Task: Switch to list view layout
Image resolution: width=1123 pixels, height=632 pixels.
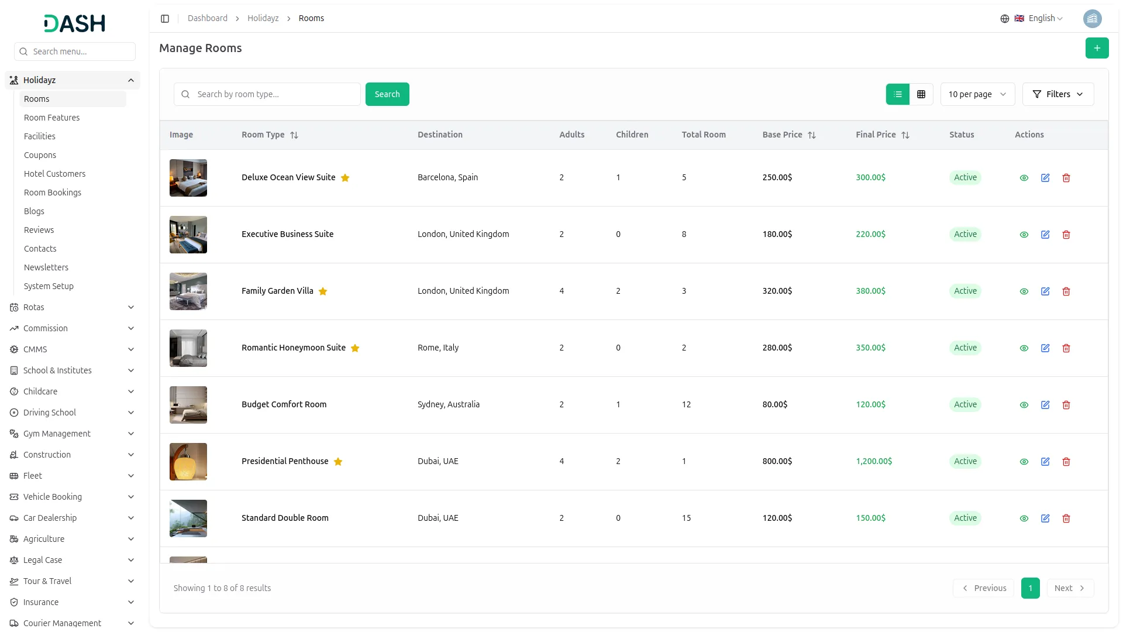Action: (897, 94)
